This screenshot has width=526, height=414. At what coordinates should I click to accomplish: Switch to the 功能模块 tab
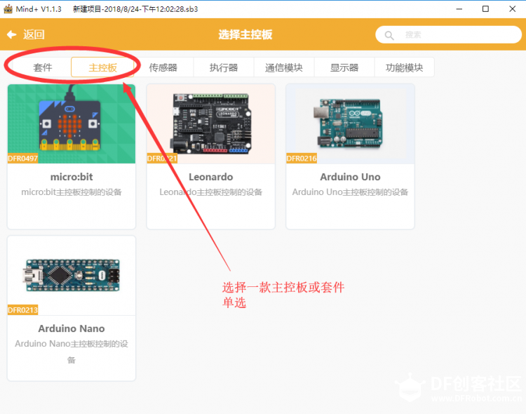click(404, 67)
